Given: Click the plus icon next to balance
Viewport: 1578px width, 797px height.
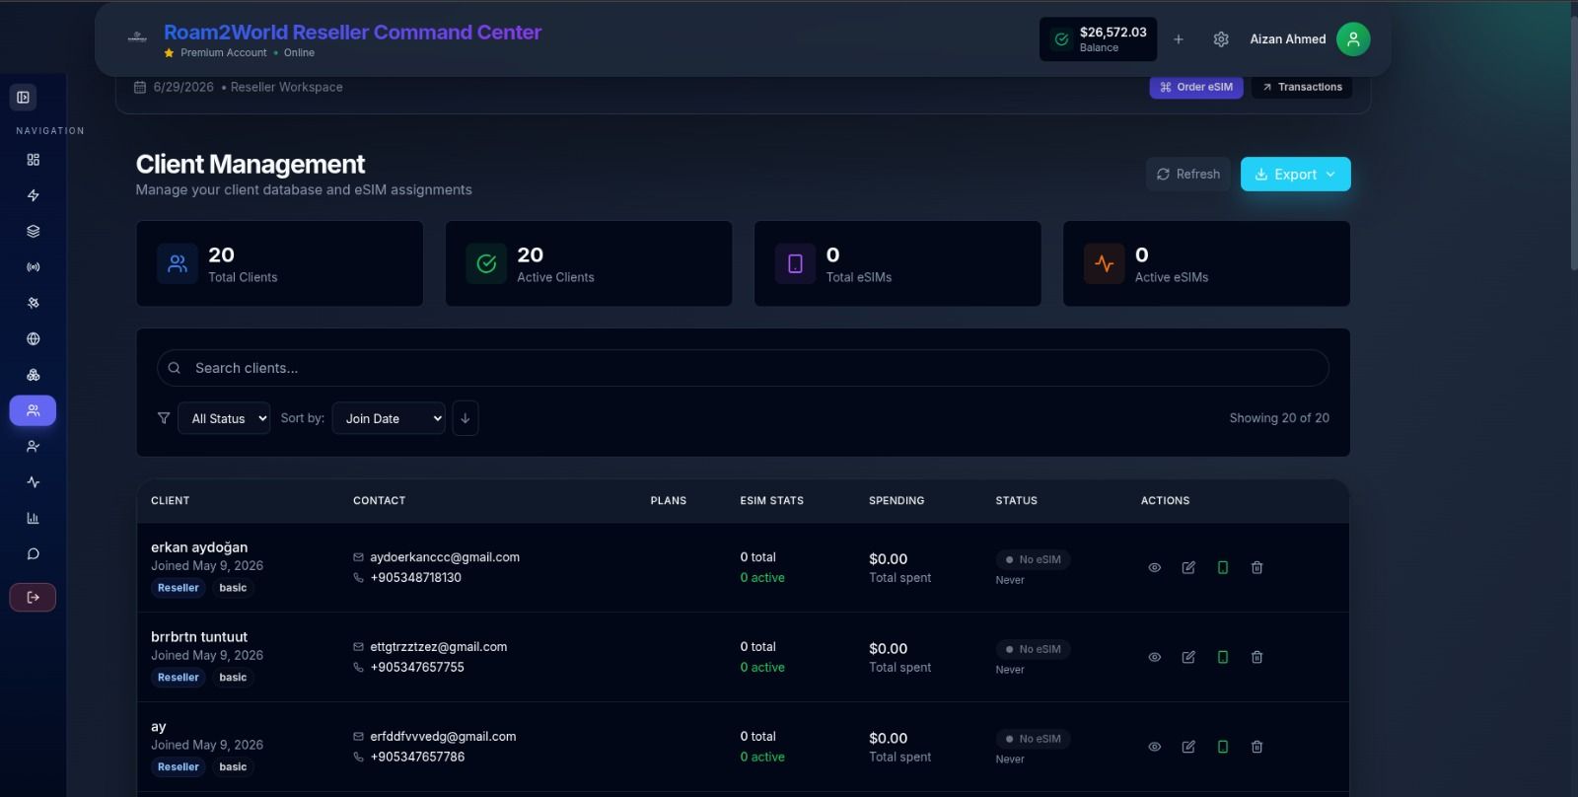Looking at the screenshot, I should click(x=1179, y=39).
